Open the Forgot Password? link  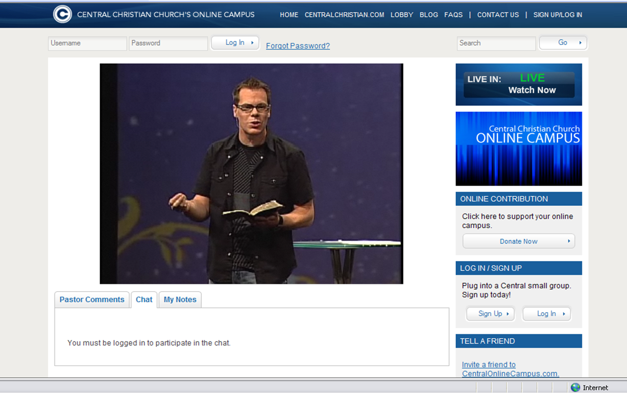pos(298,46)
